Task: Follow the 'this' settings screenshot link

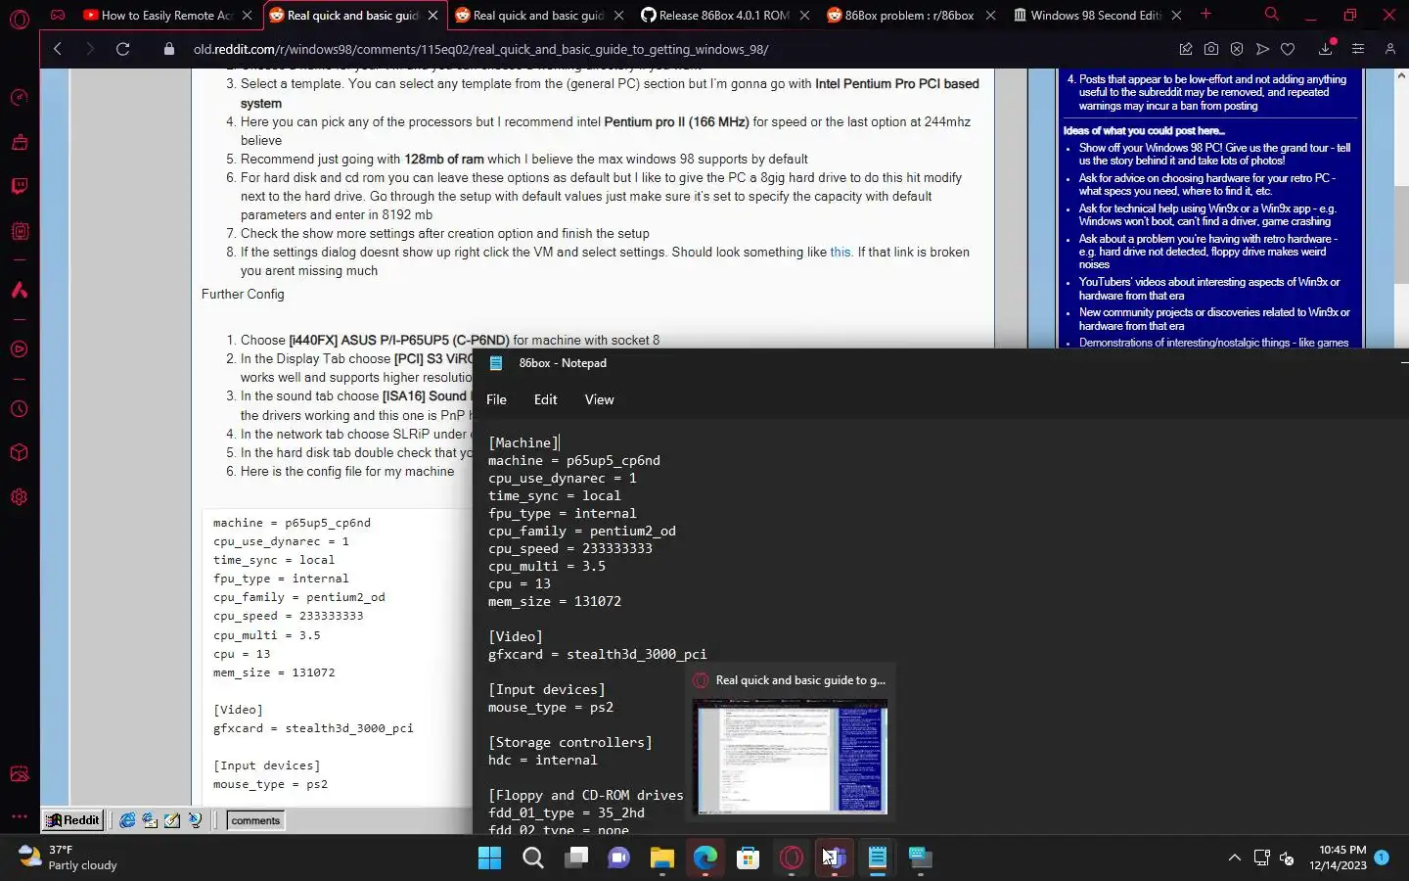Action: coord(841,253)
